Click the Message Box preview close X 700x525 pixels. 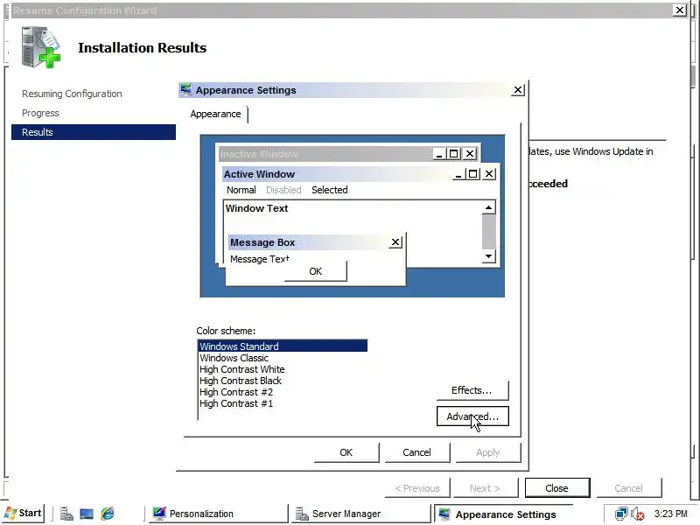pyautogui.click(x=395, y=242)
